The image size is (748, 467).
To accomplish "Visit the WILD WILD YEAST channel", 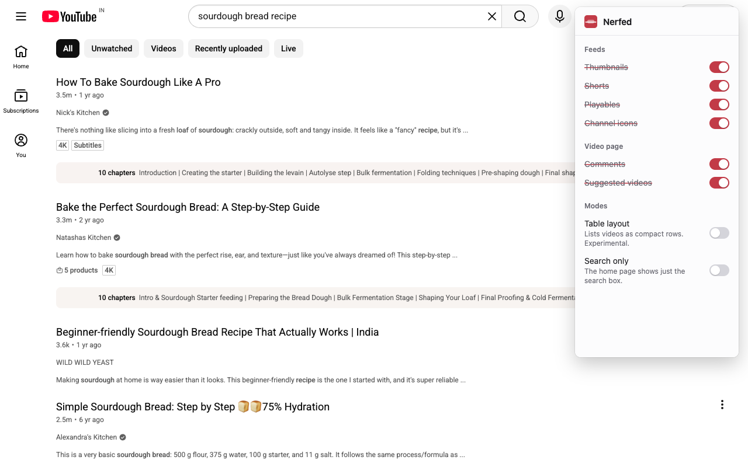I will pos(85,363).
